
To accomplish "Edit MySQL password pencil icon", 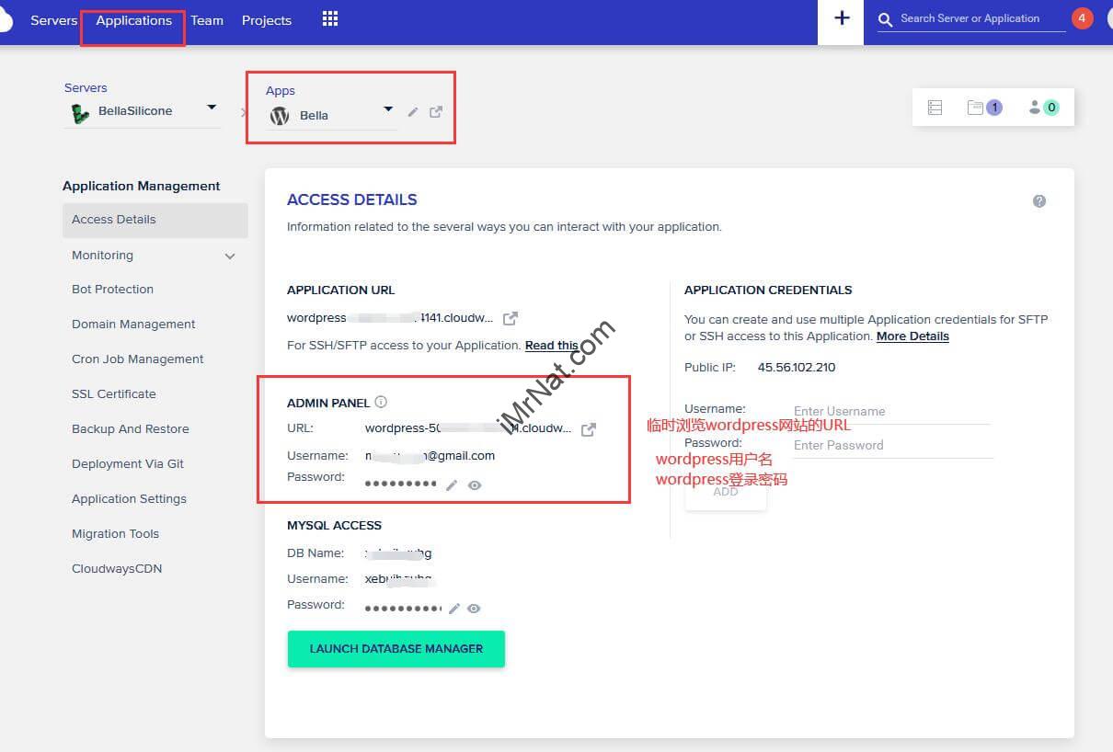I will (453, 609).
